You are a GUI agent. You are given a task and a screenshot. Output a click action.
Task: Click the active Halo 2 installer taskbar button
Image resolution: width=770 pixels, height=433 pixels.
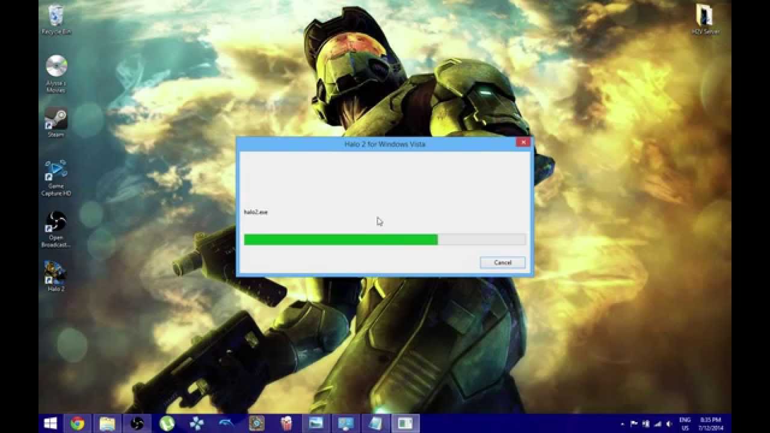click(x=405, y=423)
